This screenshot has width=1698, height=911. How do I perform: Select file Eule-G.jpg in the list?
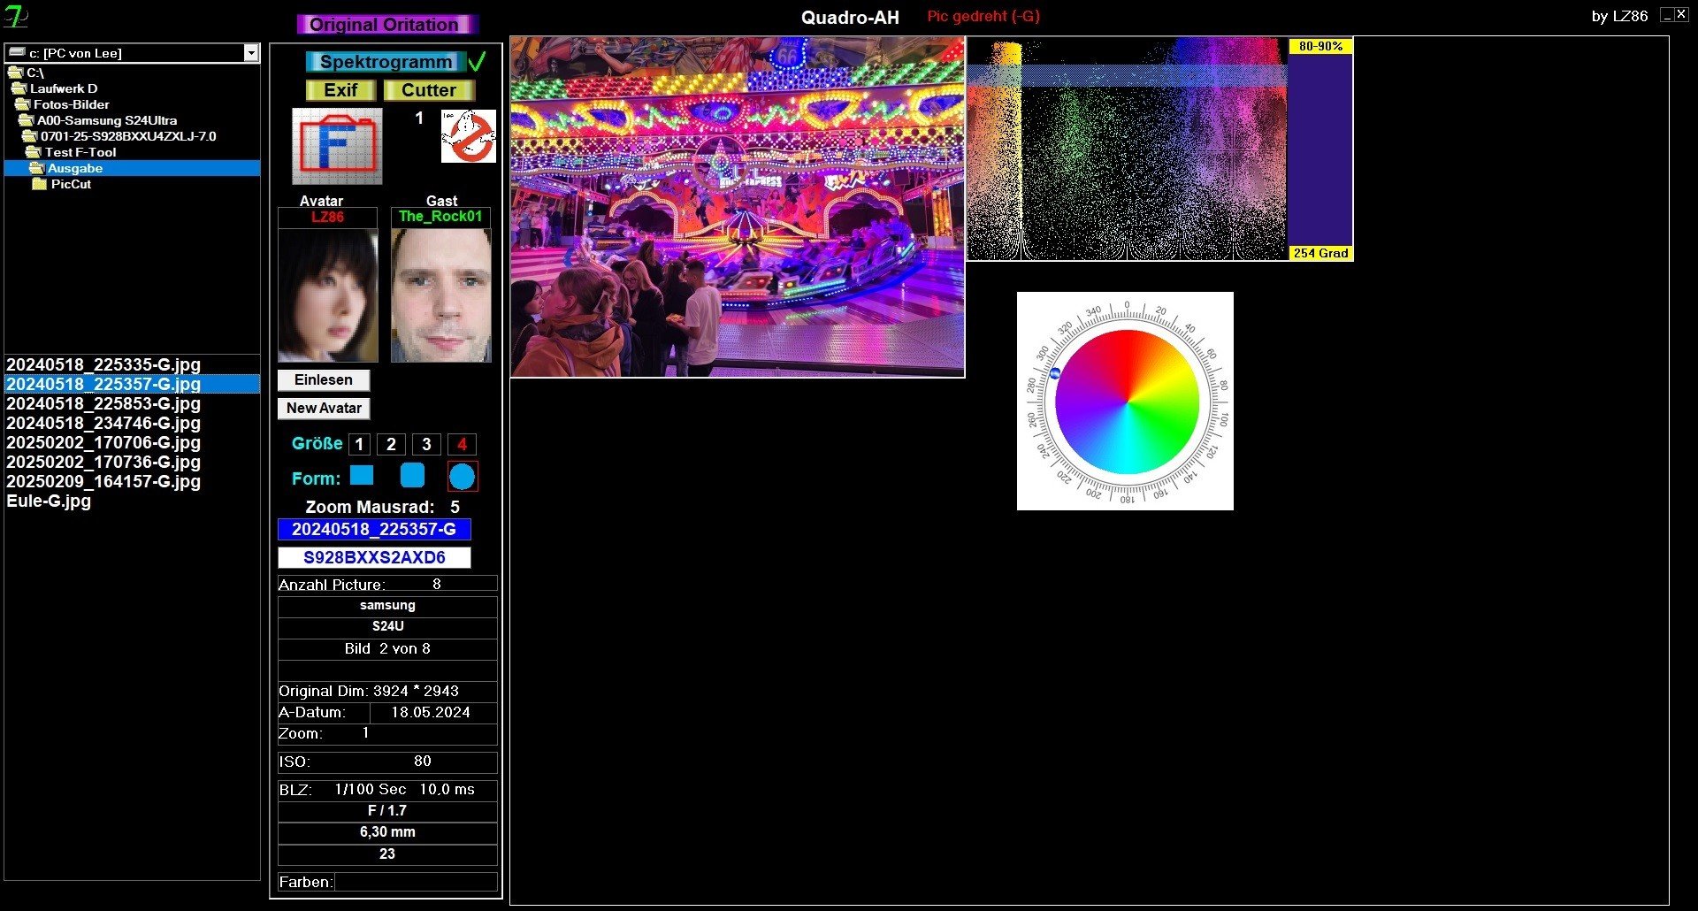[x=49, y=501]
